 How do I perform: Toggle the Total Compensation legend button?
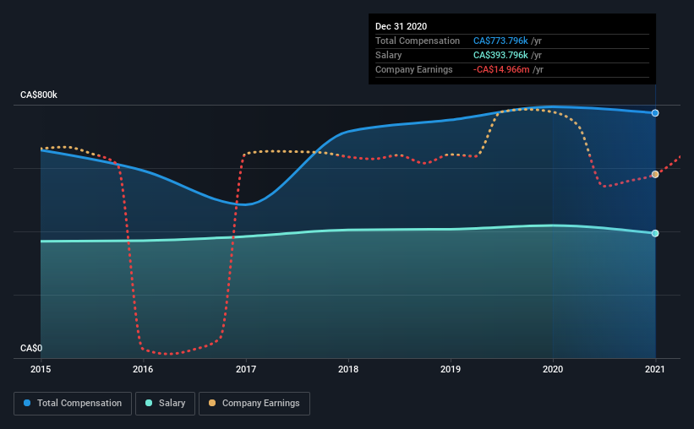click(x=73, y=404)
